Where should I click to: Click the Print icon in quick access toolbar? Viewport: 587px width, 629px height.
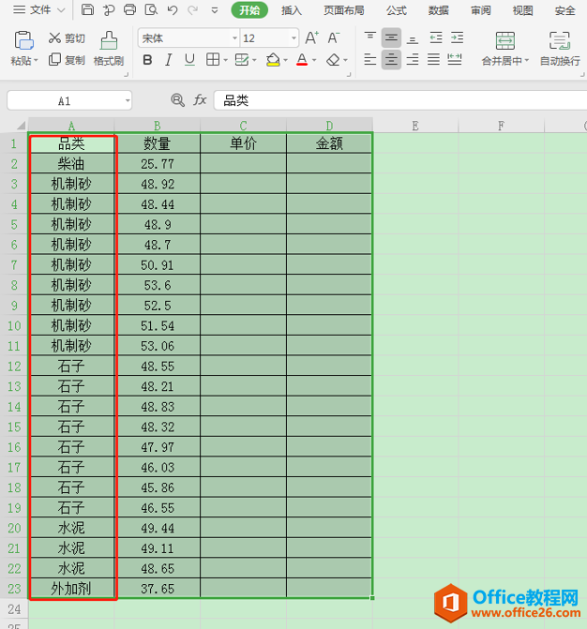click(129, 9)
